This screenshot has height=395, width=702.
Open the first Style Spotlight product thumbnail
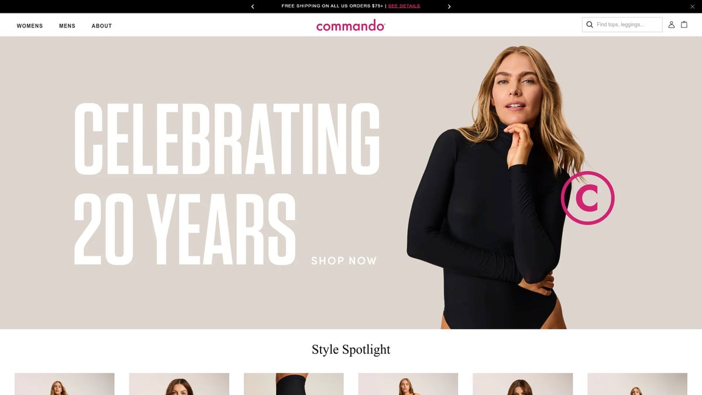pos(64,384)
